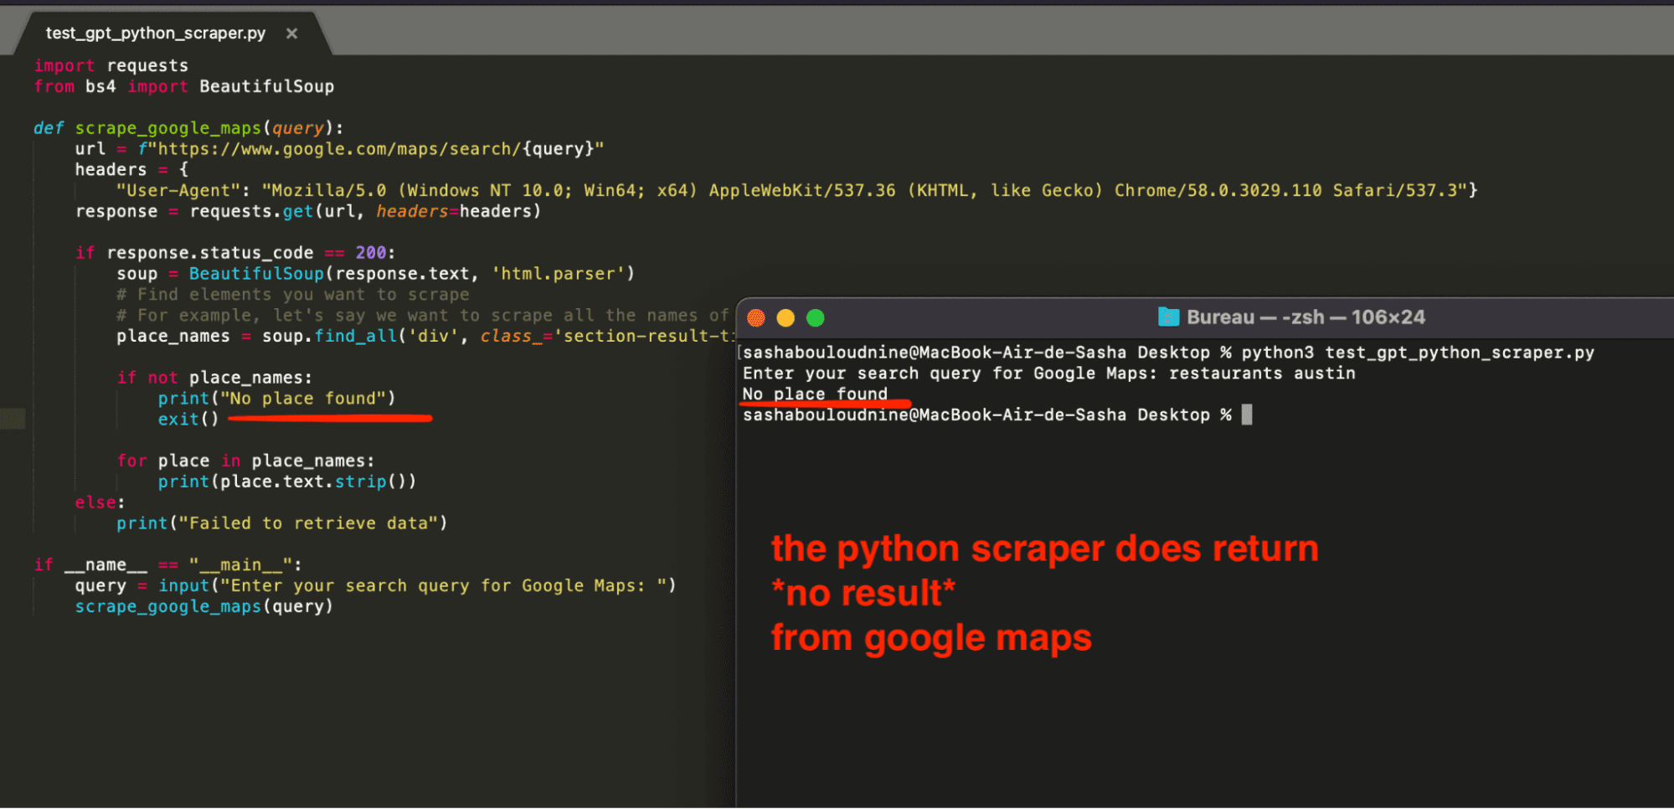Image resolution: width=1674 pixels, height=809 pixels.
Task: Select the test_gpt_python_scraper.py tab
Action: point(155,33)
